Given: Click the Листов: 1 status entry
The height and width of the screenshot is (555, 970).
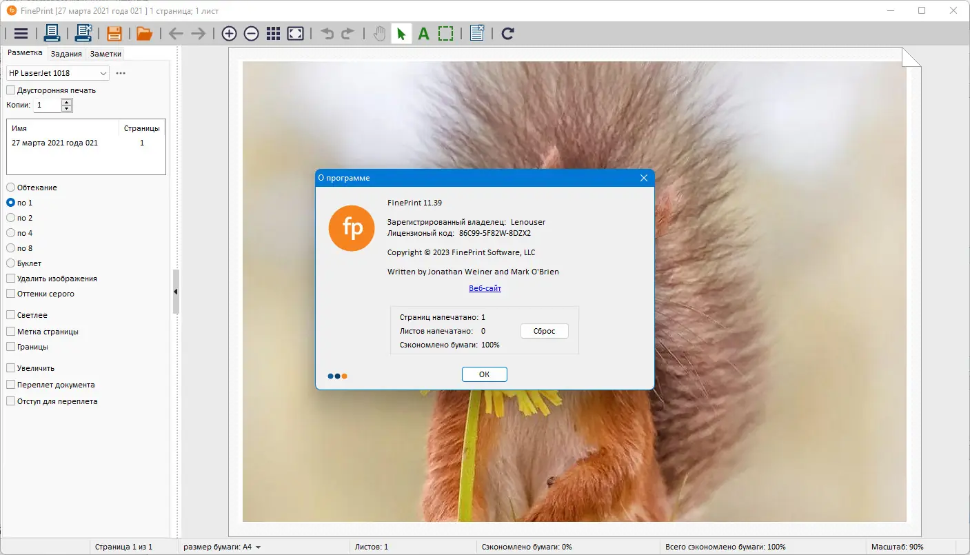Looking at the screenshot, I should pyautogui.click(x=372, y=547).
